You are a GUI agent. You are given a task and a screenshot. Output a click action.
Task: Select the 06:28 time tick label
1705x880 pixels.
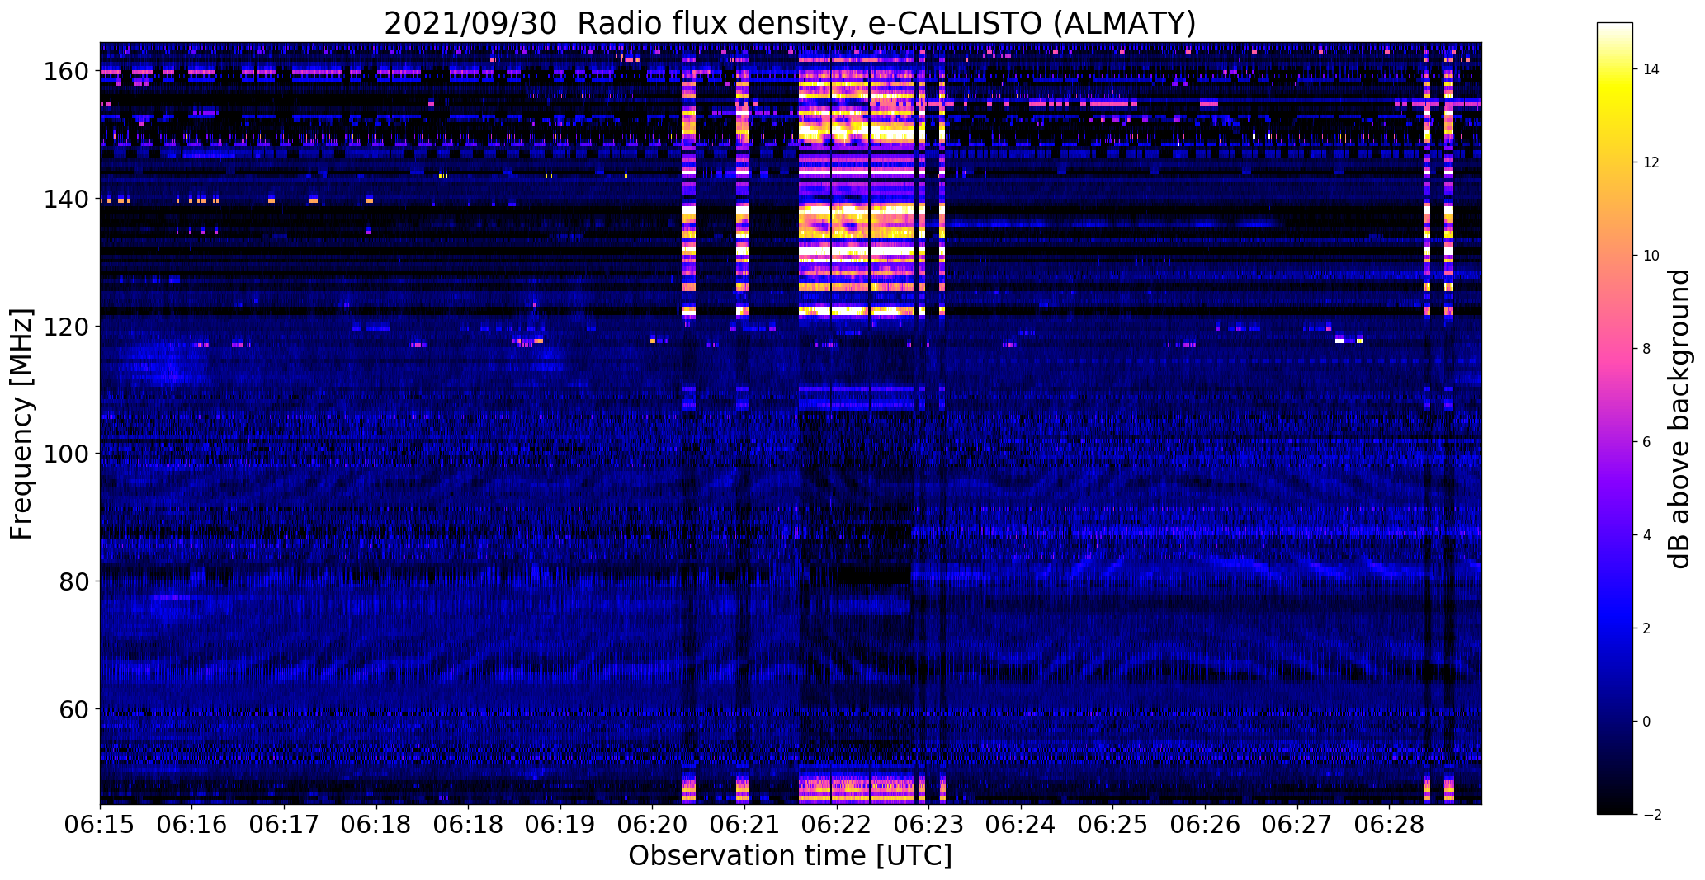click(x=1389, y=826)
